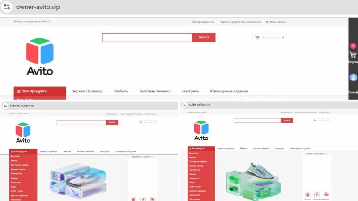This screenshot has height=201, width=358.
Task: Expand Мебель category in trader-avito.vip sidebar
Action: (23, 161)
